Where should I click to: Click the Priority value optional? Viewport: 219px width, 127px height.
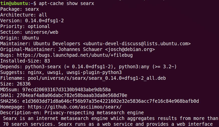[39, 26]
